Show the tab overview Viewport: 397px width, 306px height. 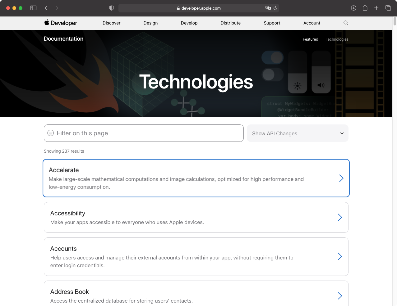click(x=388, y=8)
